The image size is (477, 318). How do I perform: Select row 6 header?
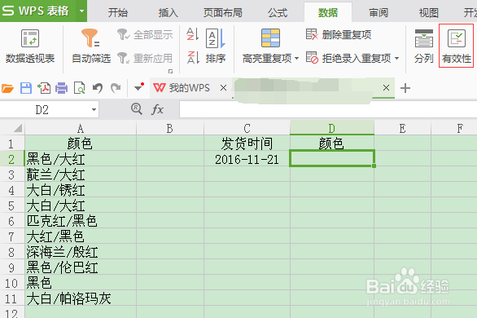coord(12,221)
